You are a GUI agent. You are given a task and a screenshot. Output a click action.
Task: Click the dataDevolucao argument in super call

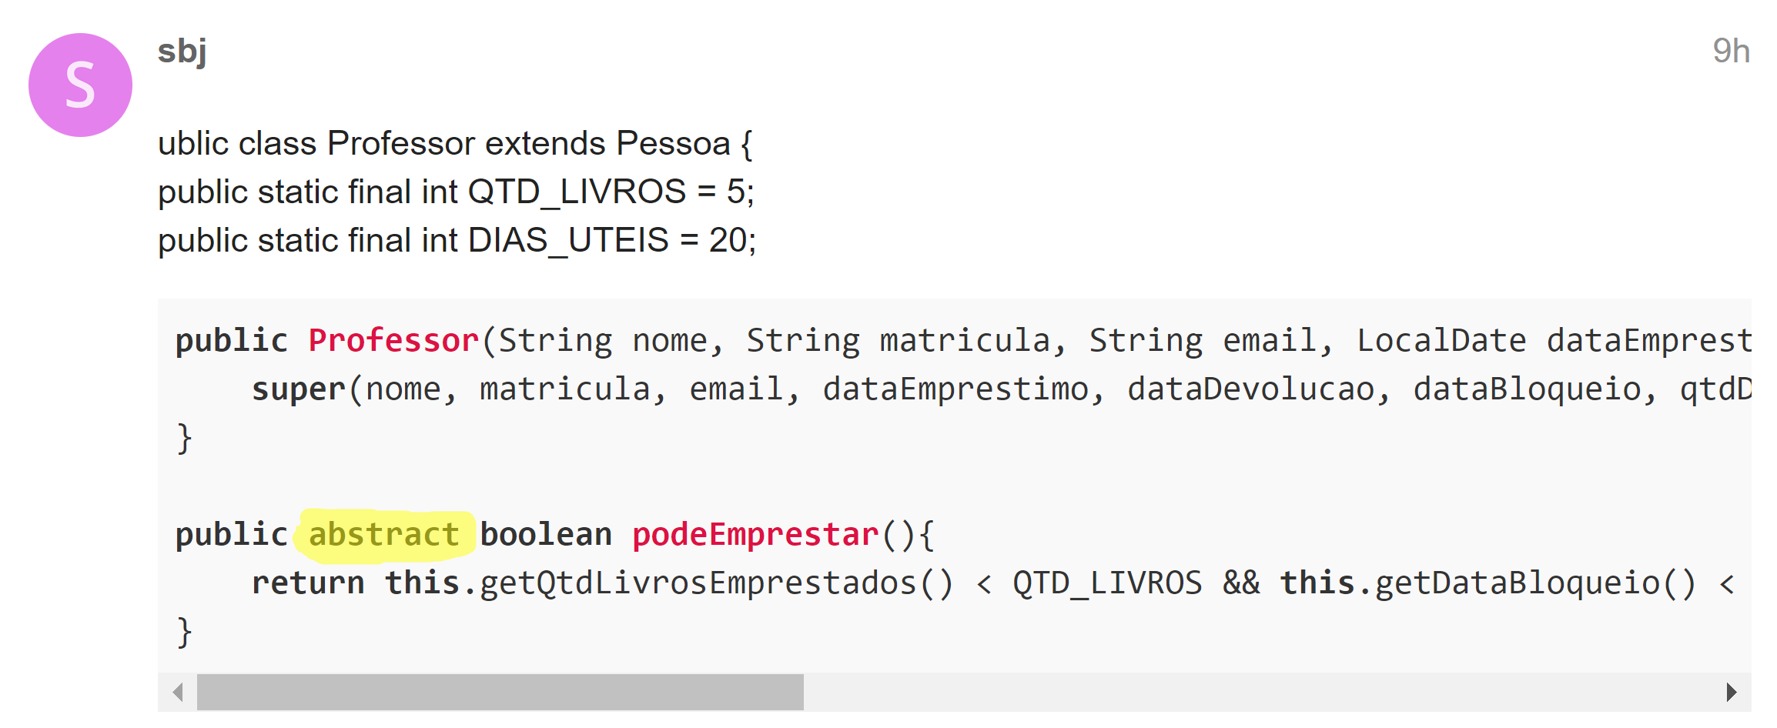[1251, 389]
